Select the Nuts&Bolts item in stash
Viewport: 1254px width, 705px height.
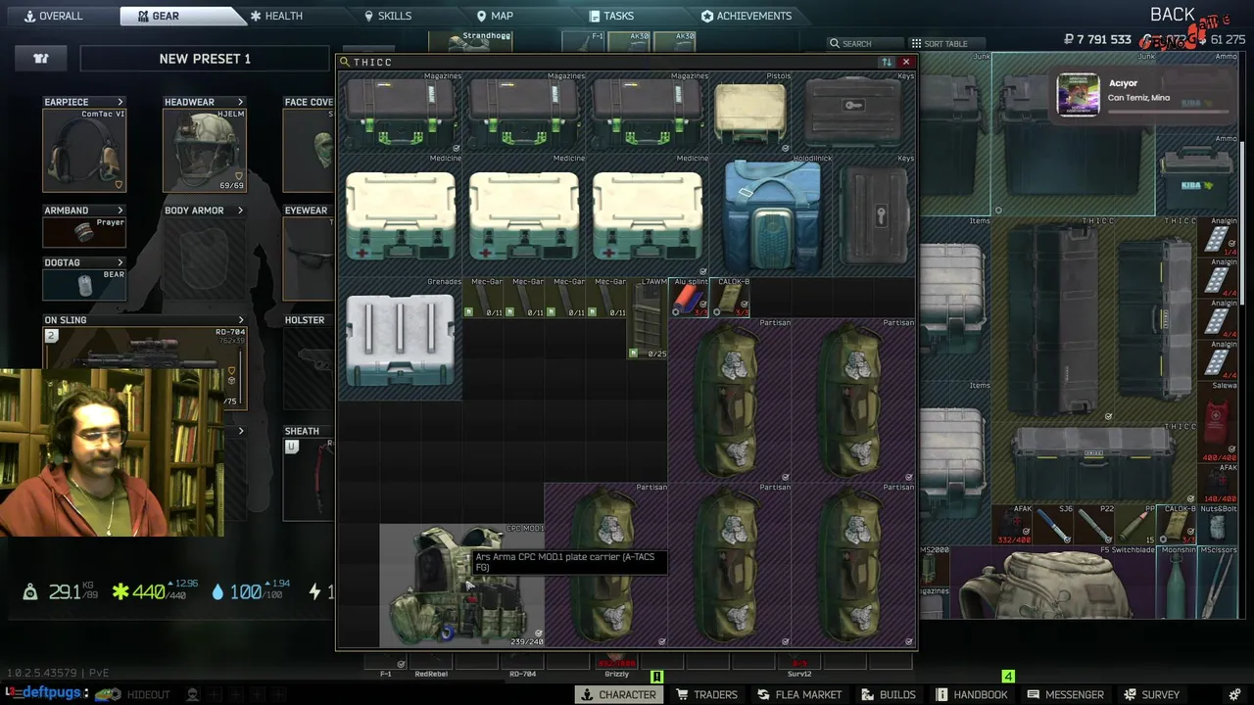tap(1219, 525)
